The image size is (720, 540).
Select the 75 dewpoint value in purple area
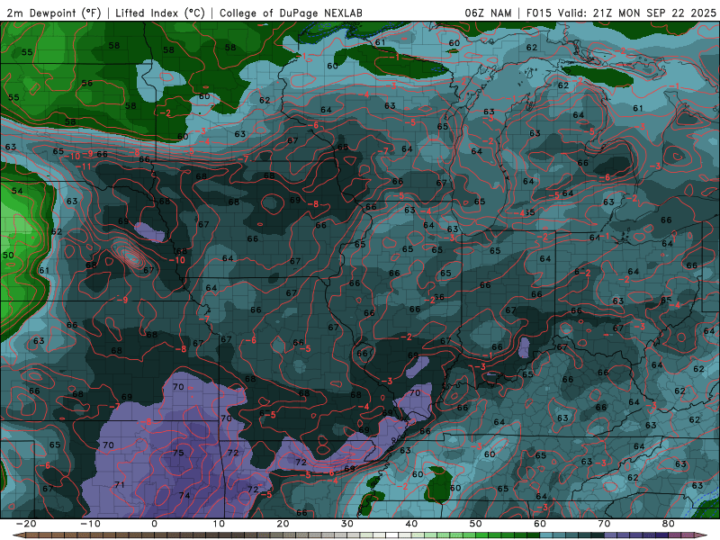(x=178, y=453)
